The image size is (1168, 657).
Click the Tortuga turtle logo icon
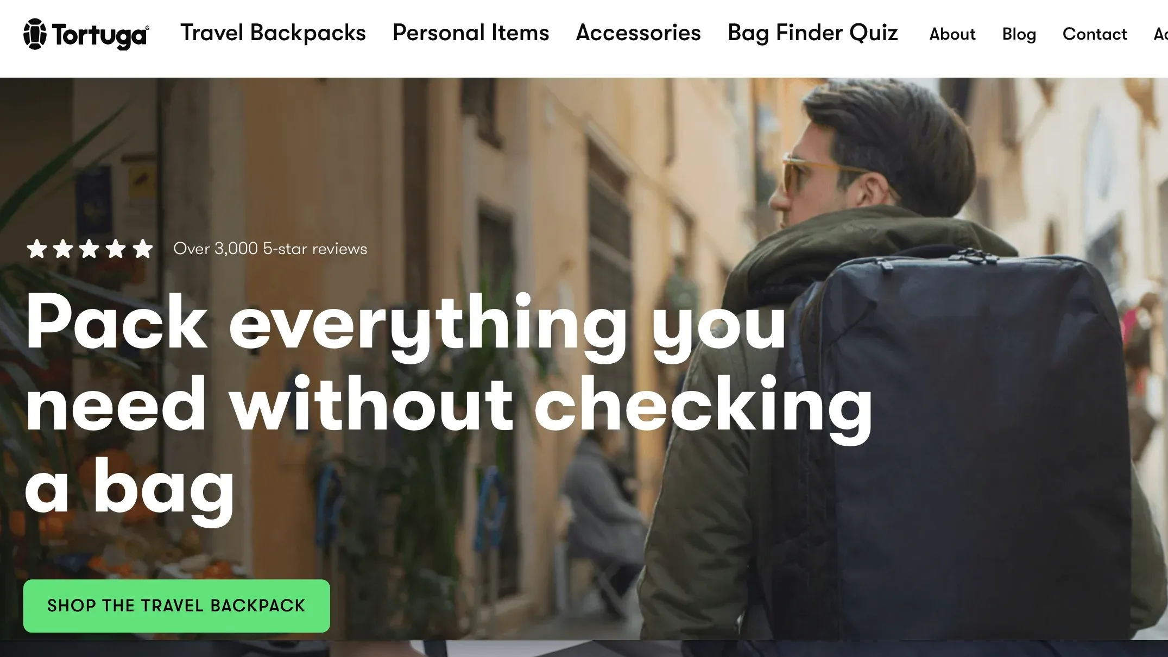click(35, 34)
